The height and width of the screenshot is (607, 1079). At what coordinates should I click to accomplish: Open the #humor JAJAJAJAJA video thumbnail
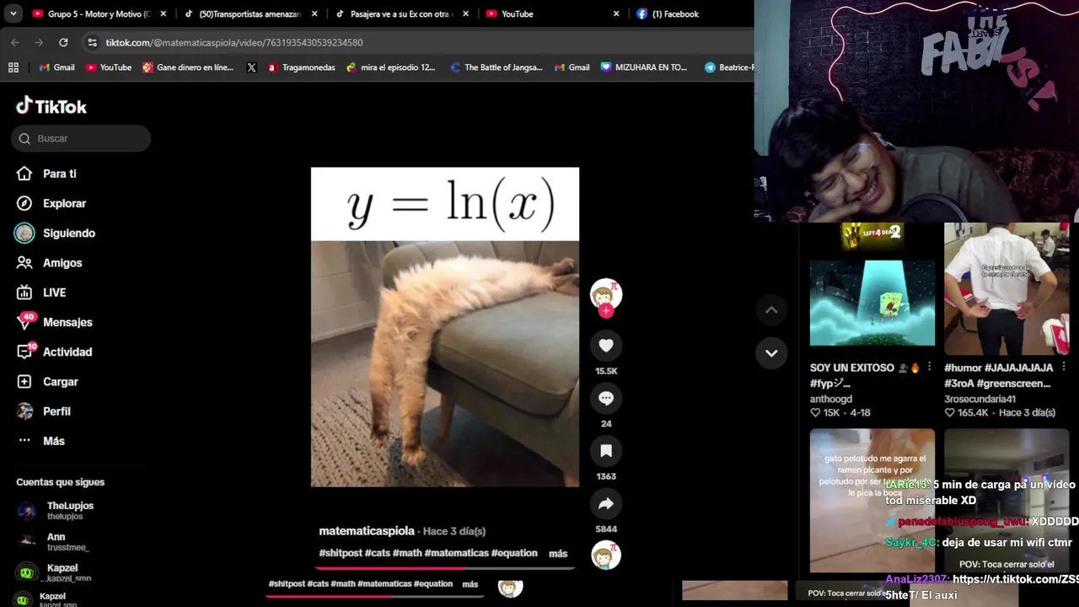1007,288
